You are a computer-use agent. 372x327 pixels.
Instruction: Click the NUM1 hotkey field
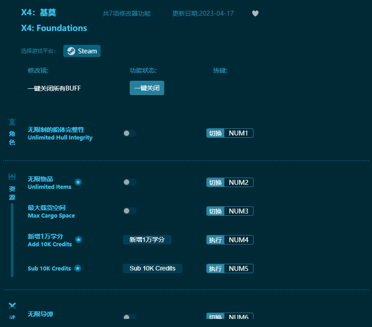point(239,133)
